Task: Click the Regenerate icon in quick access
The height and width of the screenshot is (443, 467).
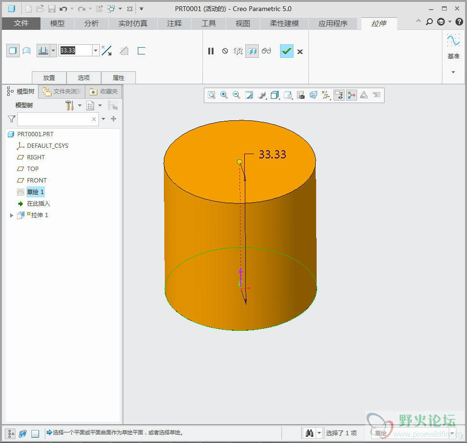Action: click(99, 9)
